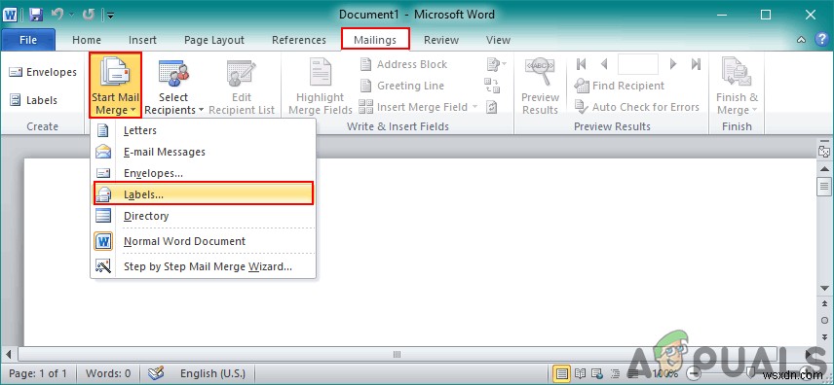
Task: Switch to the Insert tab
Action: pyautogui.click(x=142, y=40)
